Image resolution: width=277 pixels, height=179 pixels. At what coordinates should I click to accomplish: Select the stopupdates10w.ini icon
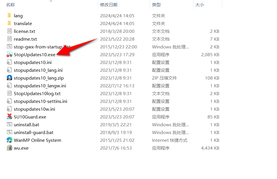click(x=9, y=109)
